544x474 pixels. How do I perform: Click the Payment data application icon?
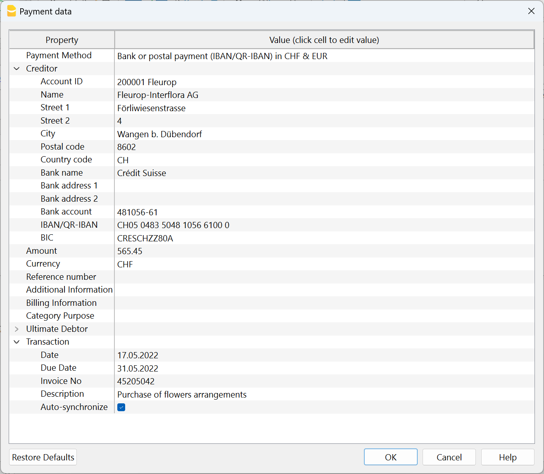12,11
